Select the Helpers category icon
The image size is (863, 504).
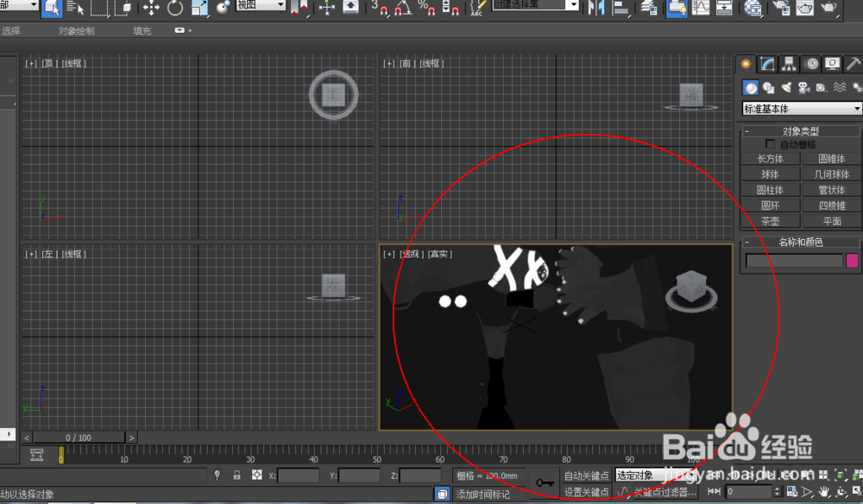point(822,88)
